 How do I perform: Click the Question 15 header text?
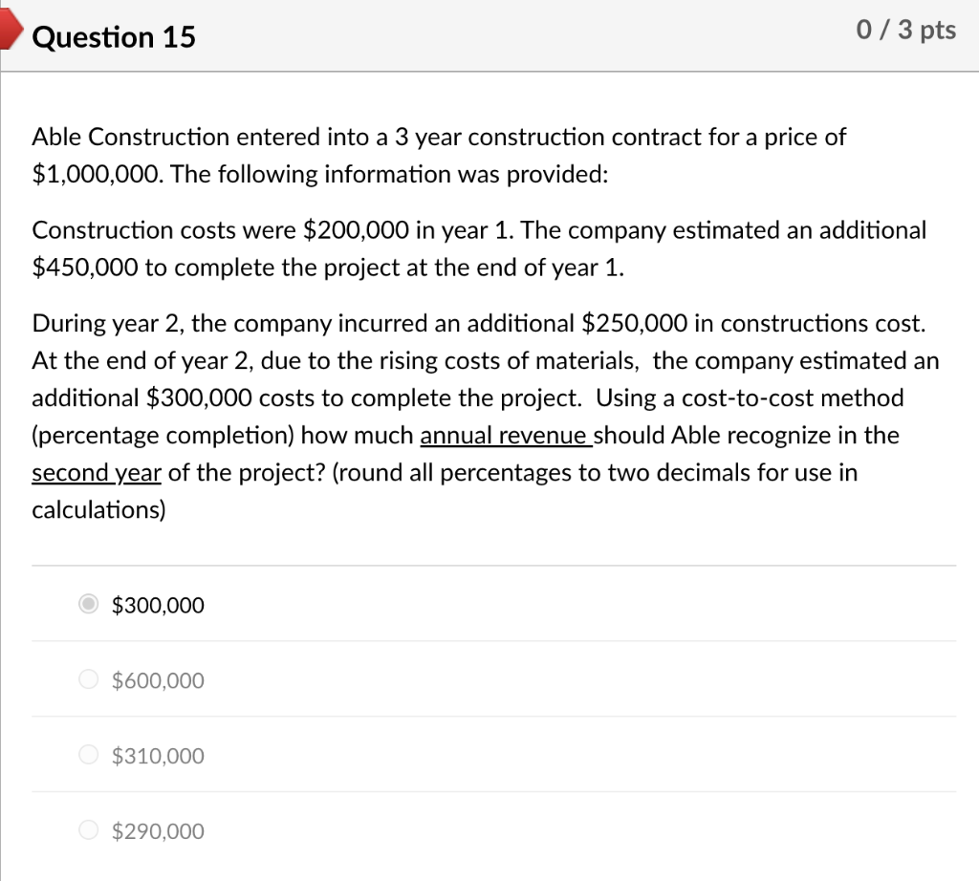(113, 37)
